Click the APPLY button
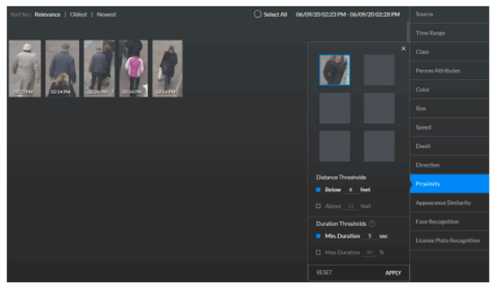The height and width of the screenshot is (292, 500). click(393, 272)
